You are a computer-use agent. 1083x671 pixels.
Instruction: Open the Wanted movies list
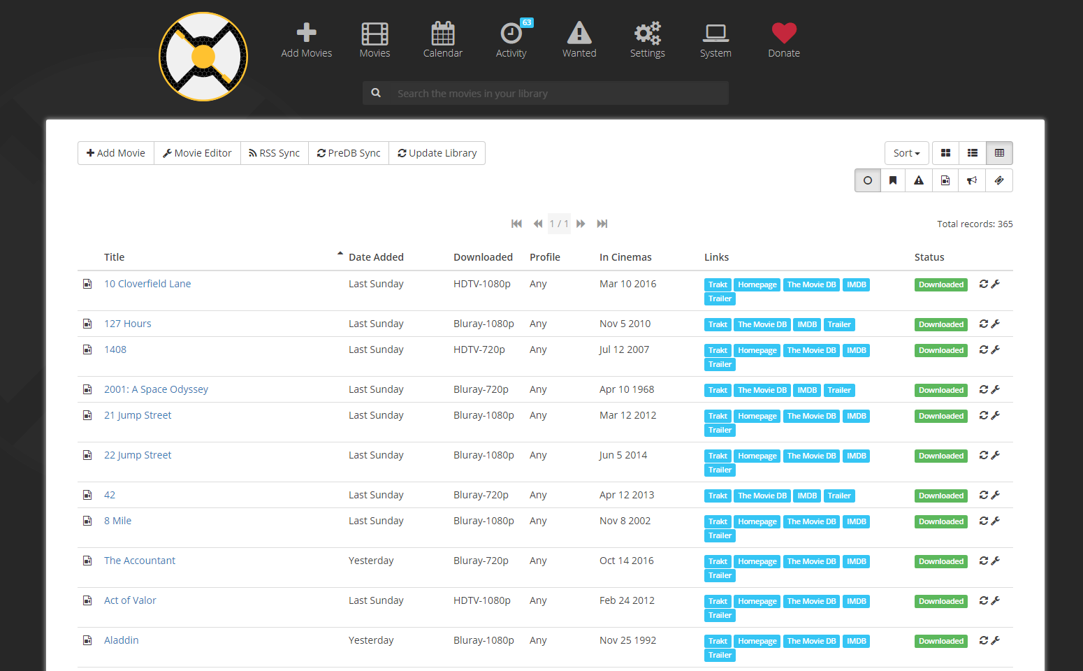coord(579,40)
